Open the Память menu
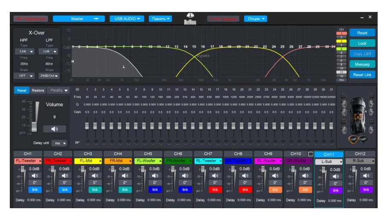The height and width of the screenshot is (224, 390). click(160, 19)
